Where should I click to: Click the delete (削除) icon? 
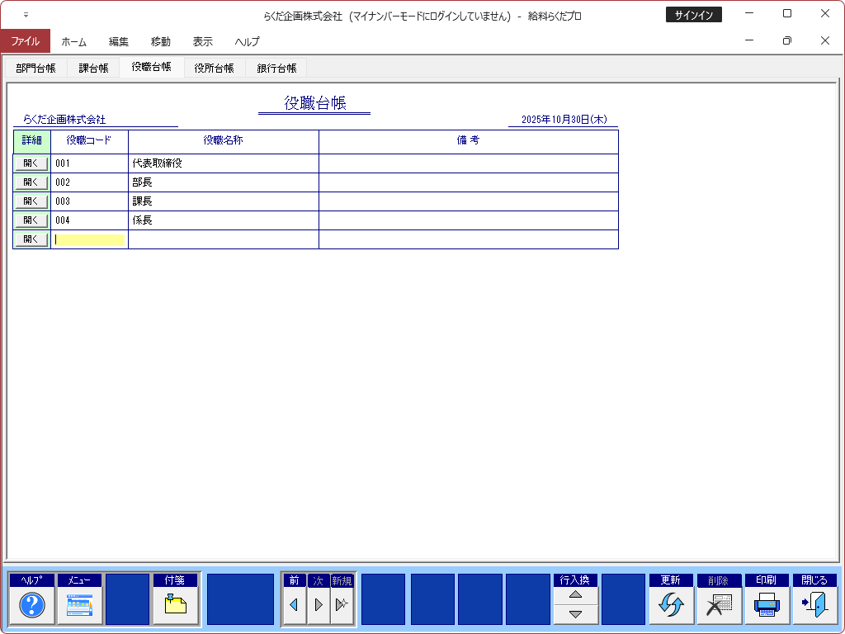(718, 606)
